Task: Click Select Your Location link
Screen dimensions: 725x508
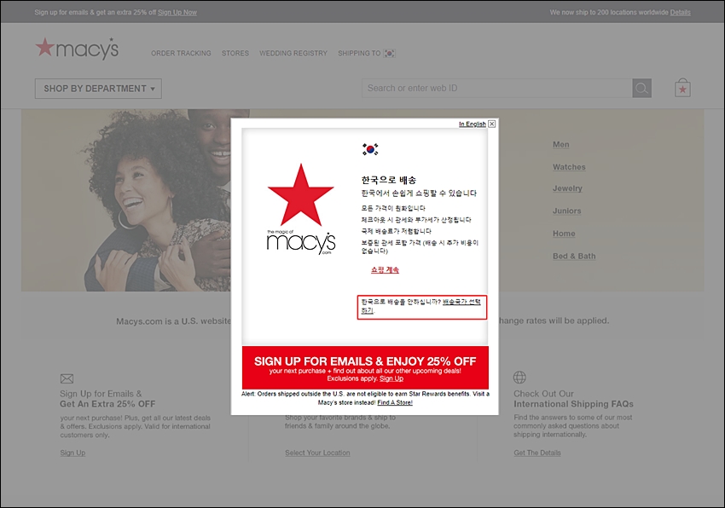Action: click(x=317, y=453)
